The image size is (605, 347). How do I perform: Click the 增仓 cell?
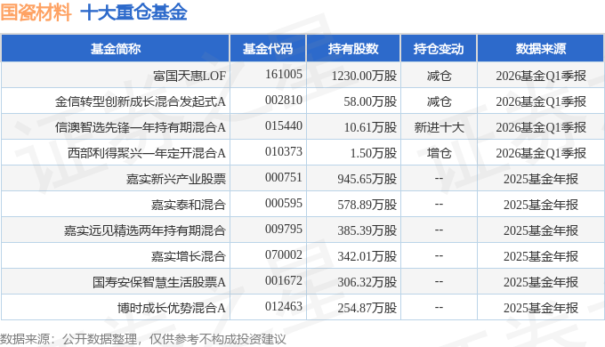tap(440, 153)
